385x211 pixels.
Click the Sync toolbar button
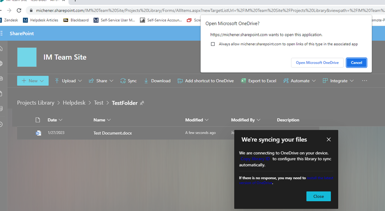[x=128, y=81]
